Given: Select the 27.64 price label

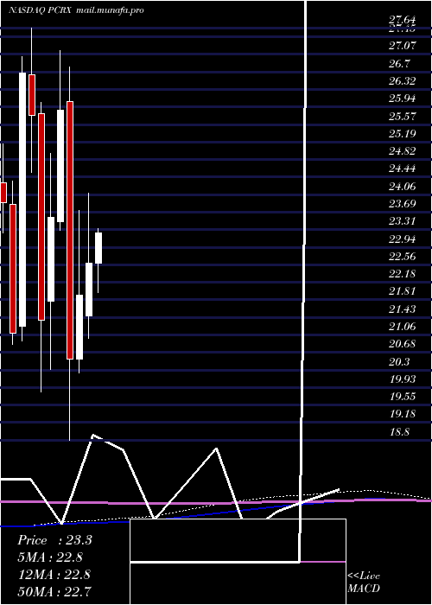Looking at the screenshot, I should coord(403,22).
